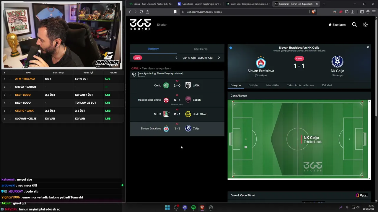Open the Hapoel Beer Sheva vs Sabah match
378x212 pixels.
(x=177, y=100)
